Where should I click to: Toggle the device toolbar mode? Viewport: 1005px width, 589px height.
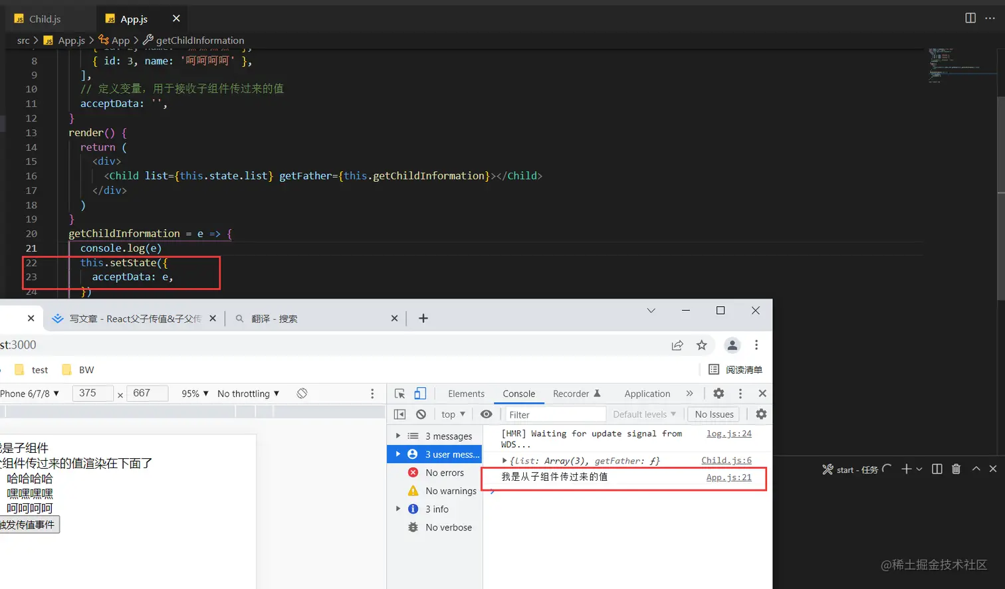[420, 394]
